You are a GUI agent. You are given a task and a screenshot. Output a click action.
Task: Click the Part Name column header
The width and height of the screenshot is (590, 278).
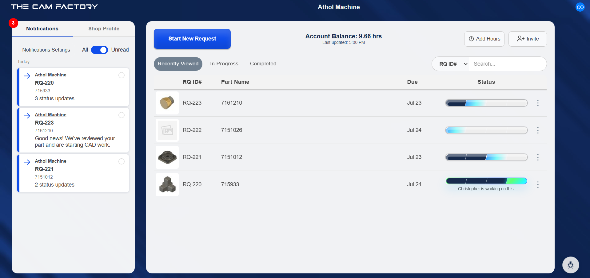click(235, 82)
